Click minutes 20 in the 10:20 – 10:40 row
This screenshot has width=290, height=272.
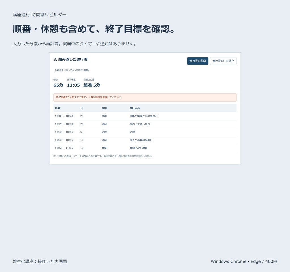point(82,124)
